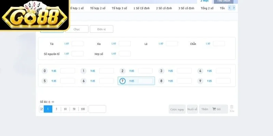Select chip amount 1
Viewport: 273px width, 136px height.
(48, 109)
